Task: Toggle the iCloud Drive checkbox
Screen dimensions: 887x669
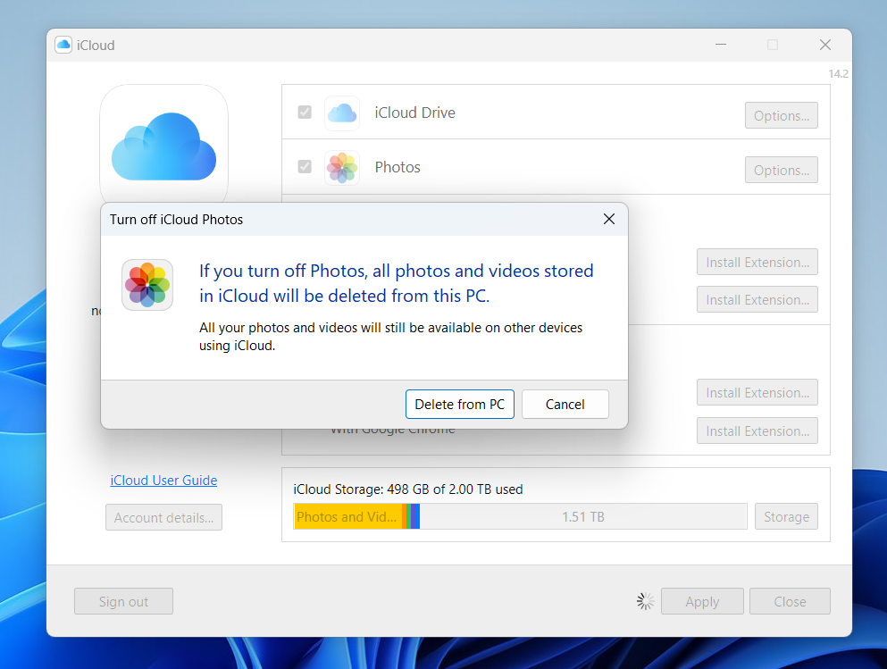Action: [305, 112]
